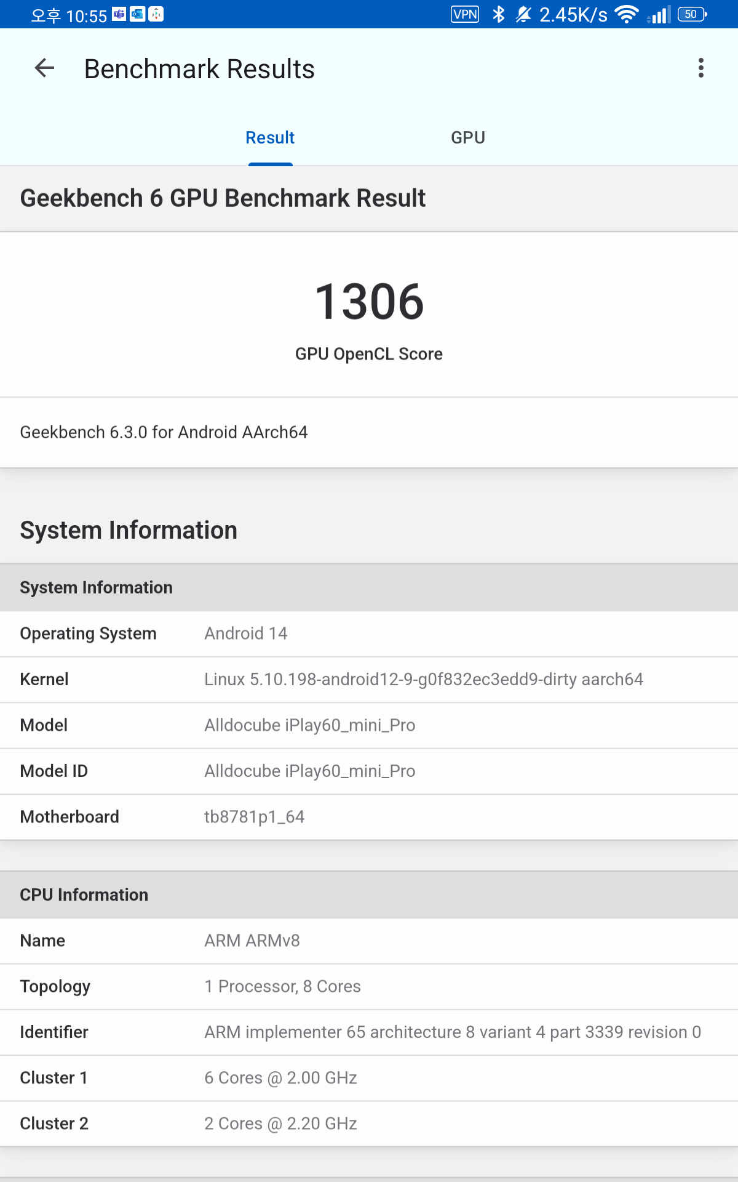The height and width of the screenshot is (1182, 738).
Task: Go back using the arrow icon
Action: (x=44, y=68)
